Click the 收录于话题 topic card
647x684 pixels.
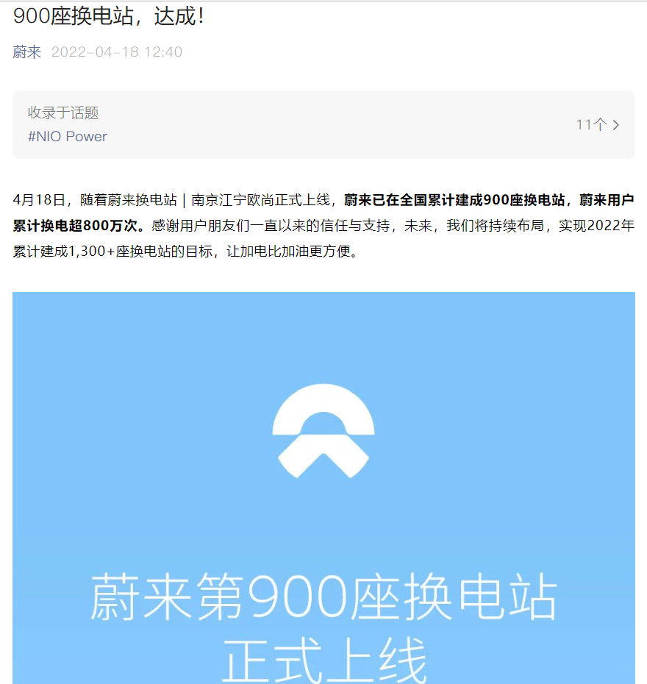323,125
